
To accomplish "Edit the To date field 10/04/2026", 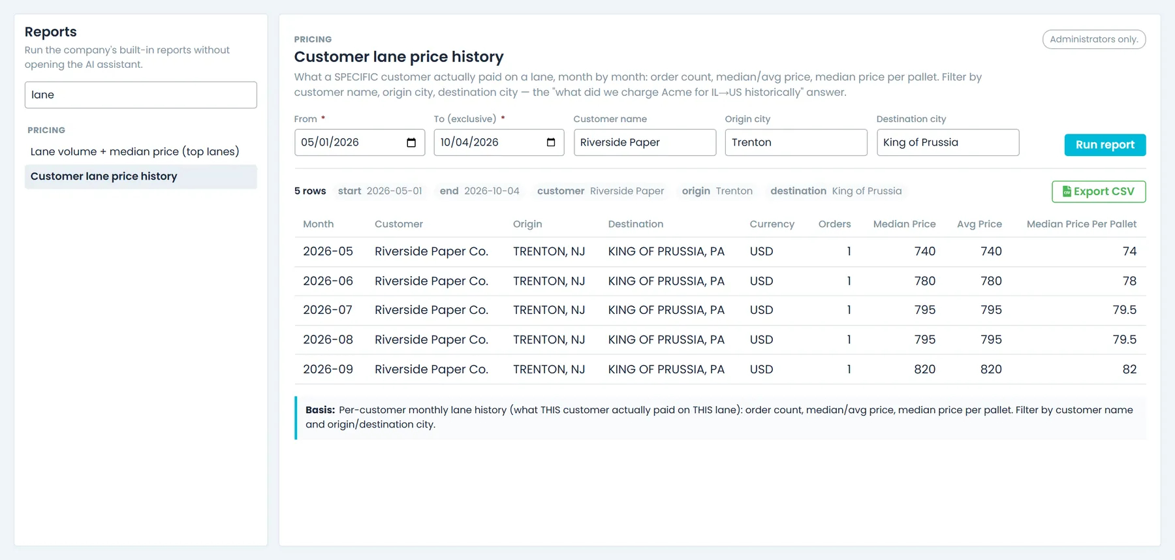I will point(499,142).
